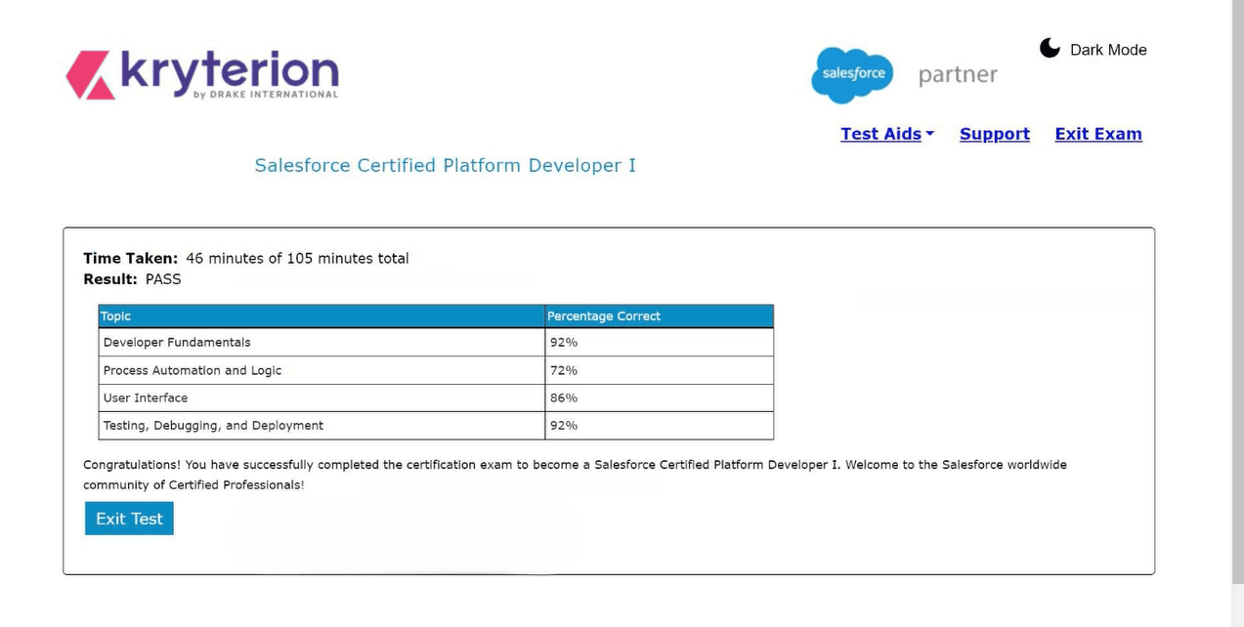Select the Process Automation and Logic row
Viewport: 1244px width, 627px height.
pyautogui.click(x=193, y=370)
